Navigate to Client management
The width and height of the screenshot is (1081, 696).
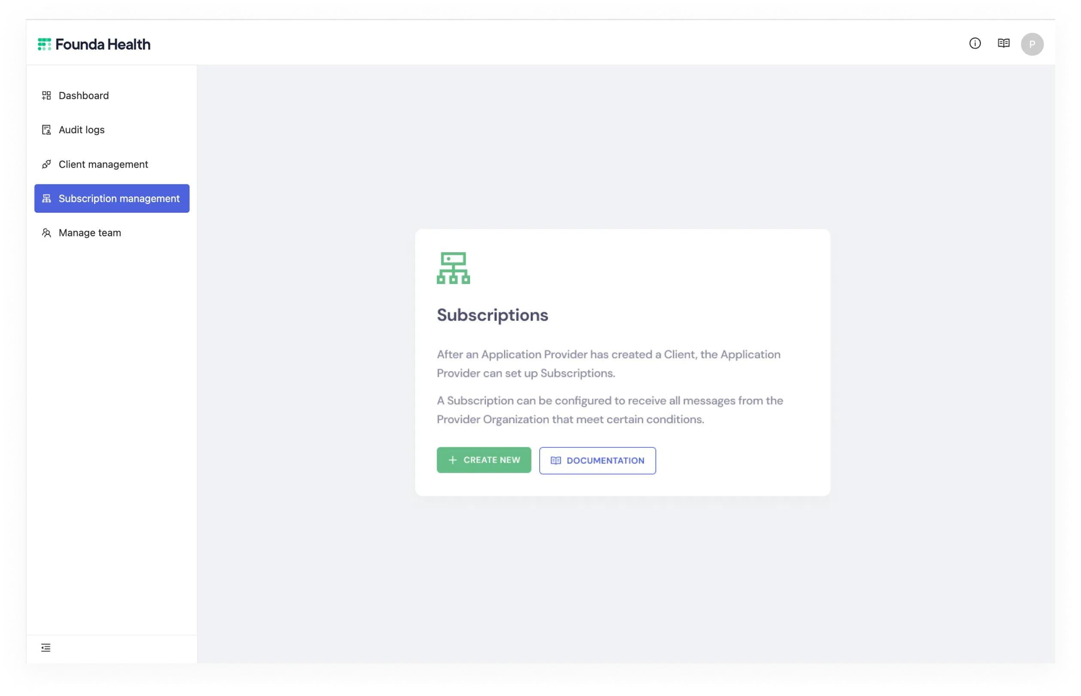(x=112, y=164)
